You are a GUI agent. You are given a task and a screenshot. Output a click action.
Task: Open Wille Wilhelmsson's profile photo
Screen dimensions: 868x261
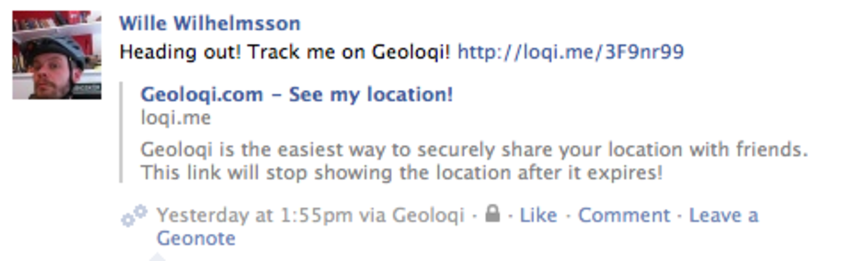pyautogui.click(x=56, y=55)
